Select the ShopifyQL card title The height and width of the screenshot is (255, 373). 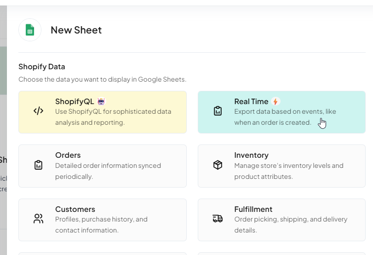[75, 101]
